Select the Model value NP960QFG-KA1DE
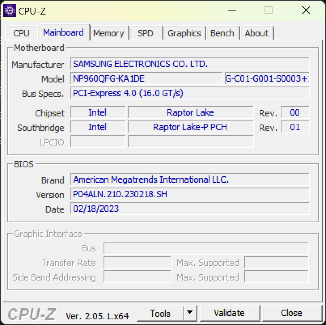The height and width of the screenshot is (325, 326). 146,78
